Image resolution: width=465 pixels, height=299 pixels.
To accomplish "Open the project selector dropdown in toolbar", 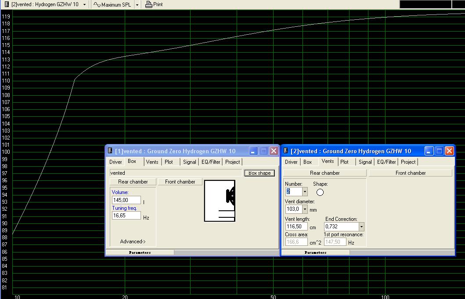I will pos(84,4).
